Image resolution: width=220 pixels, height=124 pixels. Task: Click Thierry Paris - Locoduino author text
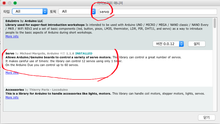pyautogui.click(x=49, y=90)
